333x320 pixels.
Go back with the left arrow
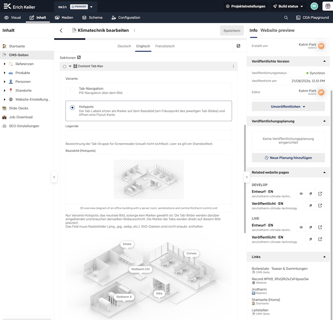61,31
